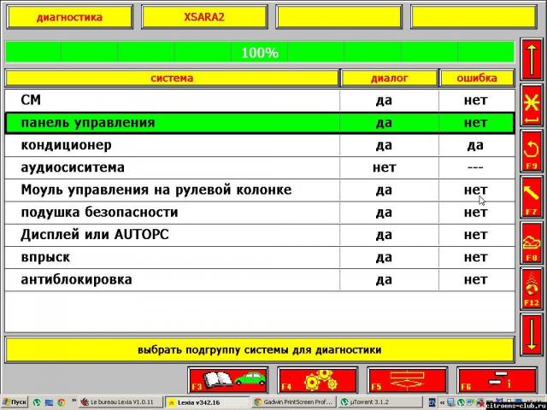The image size is (547, 410).
Task: Click выбрать подгруппу системы для диагностики bar
Action: [260, 349]
